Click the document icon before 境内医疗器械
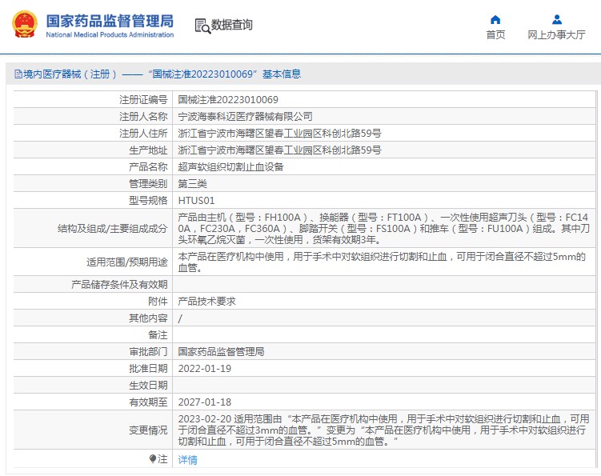The height and width of the screenshot is (476, 601). (18, 74)
